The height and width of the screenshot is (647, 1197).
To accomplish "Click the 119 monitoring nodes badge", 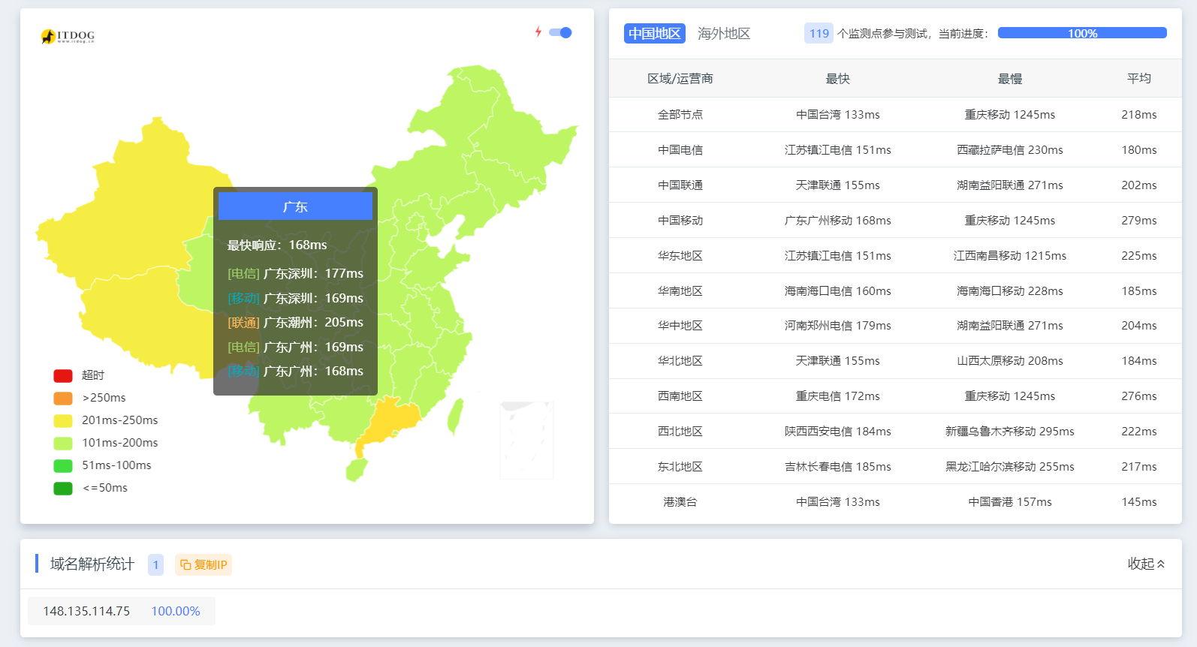I will pos(819,34).
